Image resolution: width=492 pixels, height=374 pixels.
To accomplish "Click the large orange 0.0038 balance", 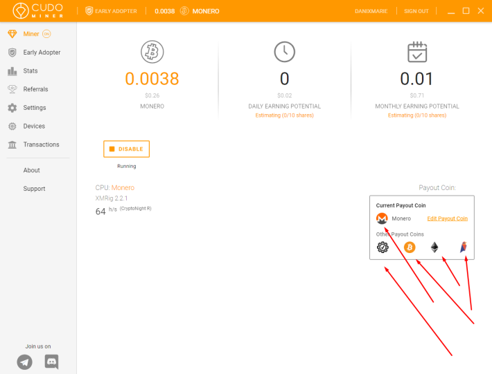I will 152,79.
